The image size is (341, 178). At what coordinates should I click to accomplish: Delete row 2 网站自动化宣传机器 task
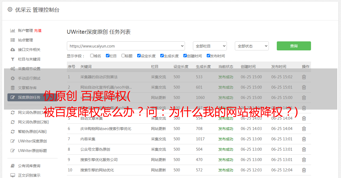(x=304, y=87)
